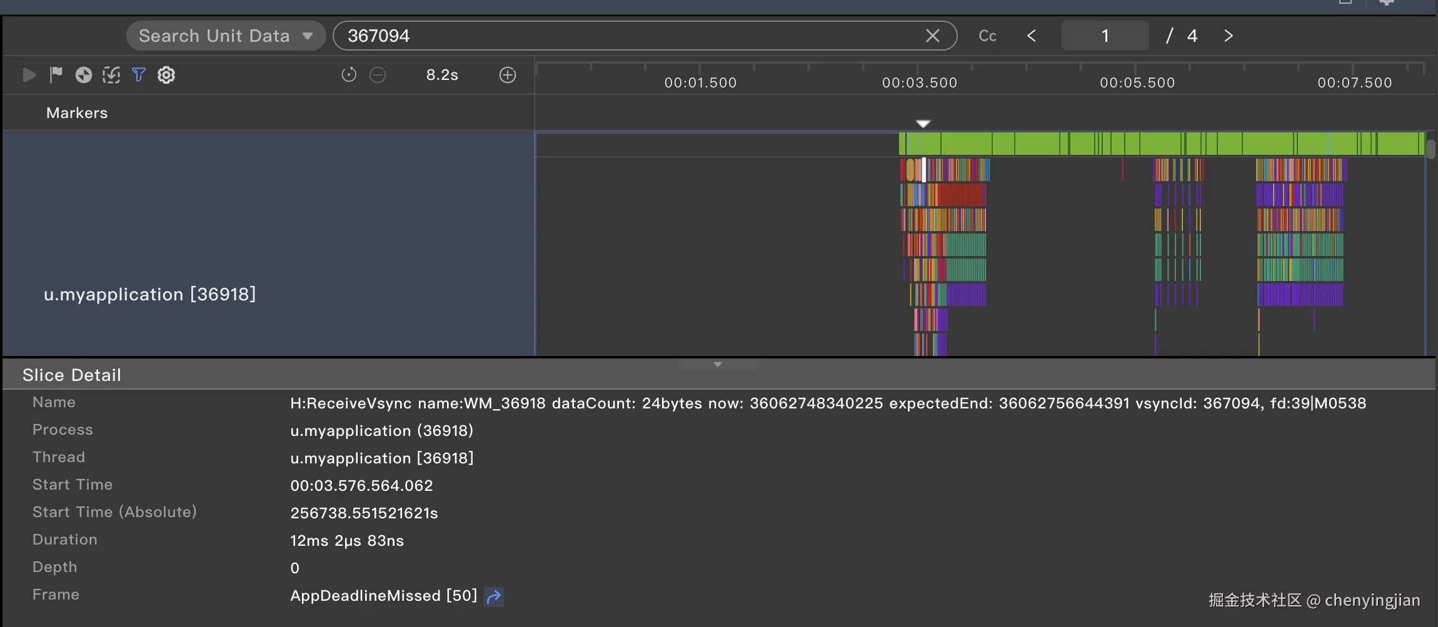1438x627 pixels.
Task: Clear the search text with X
Action: pos(932,36)
